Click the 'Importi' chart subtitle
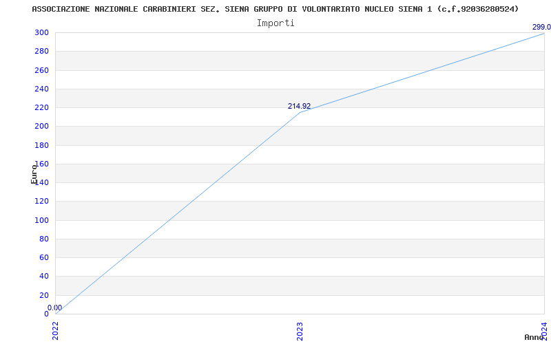 (275, 23)
